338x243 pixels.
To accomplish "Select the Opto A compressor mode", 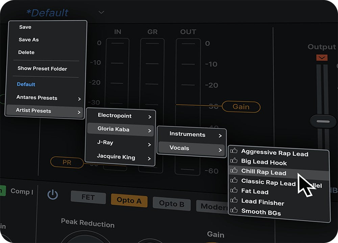I will point(129,200).
